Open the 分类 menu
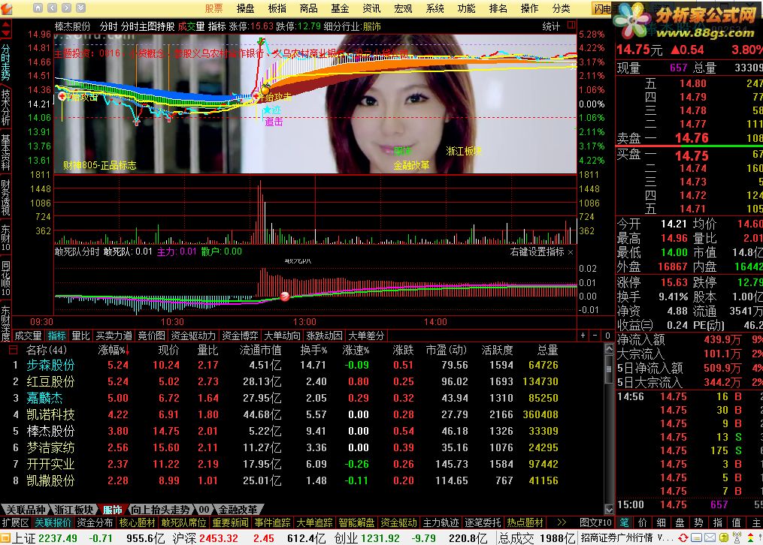Viewport: 763px width, 545px height. (561, 8)
